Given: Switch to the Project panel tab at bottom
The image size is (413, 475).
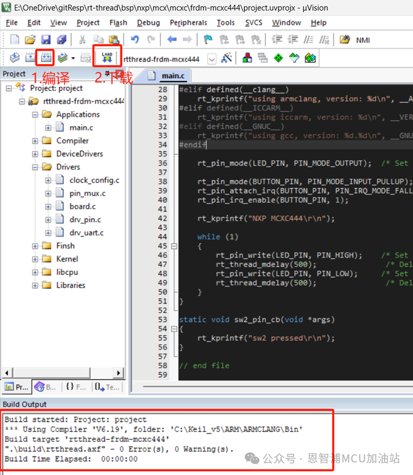Looking at the screenshot, I should (x=16, y=387).
